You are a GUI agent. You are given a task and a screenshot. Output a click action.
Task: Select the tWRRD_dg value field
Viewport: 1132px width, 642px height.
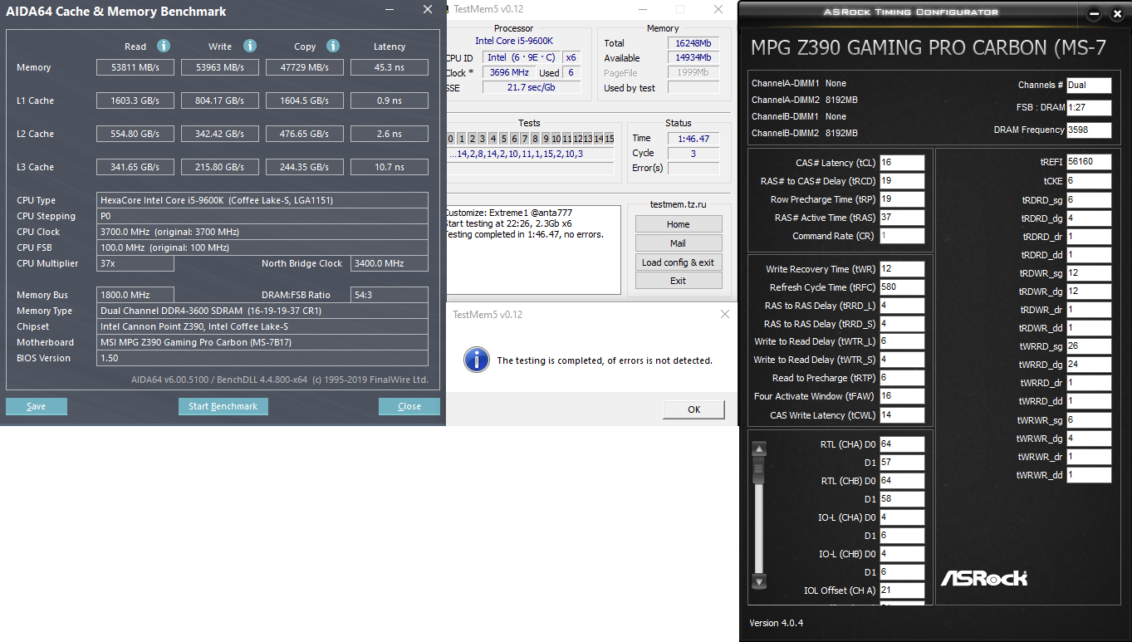[1089, 365]
